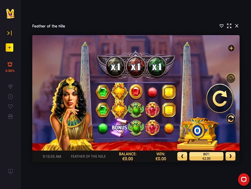Add game to favorites with heart icon

[x=221, y=26]
